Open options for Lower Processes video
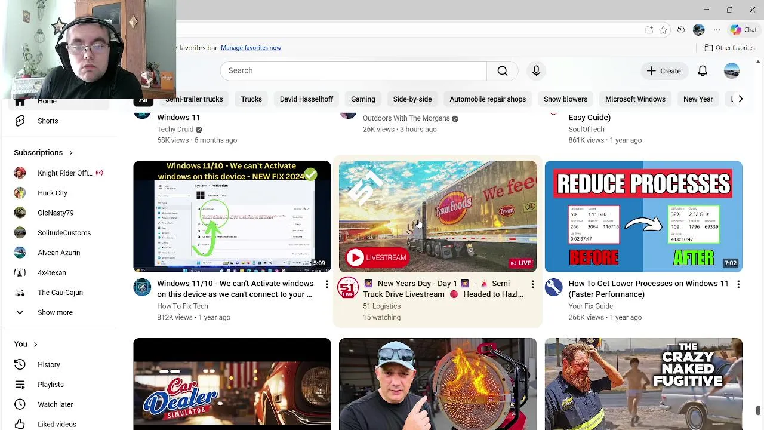The height and width of the screenshot is (430, 764). tap(738, 285)
